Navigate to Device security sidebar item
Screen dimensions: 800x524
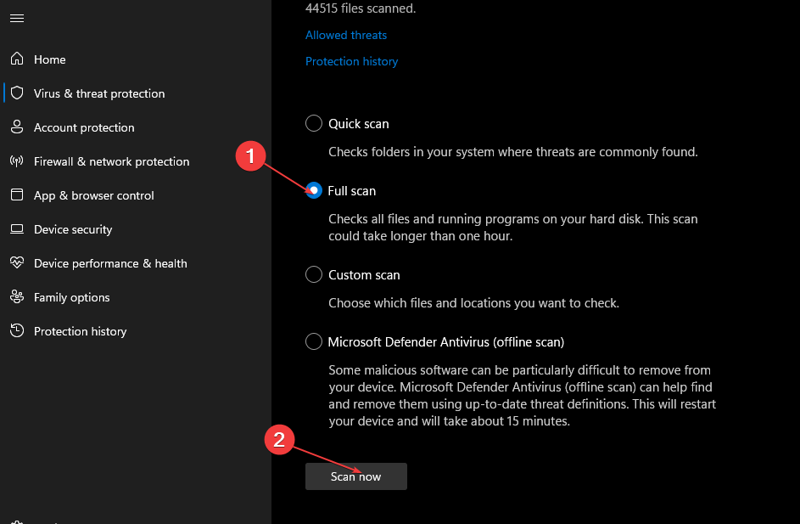pyautogui.click(x=73, y=229)
